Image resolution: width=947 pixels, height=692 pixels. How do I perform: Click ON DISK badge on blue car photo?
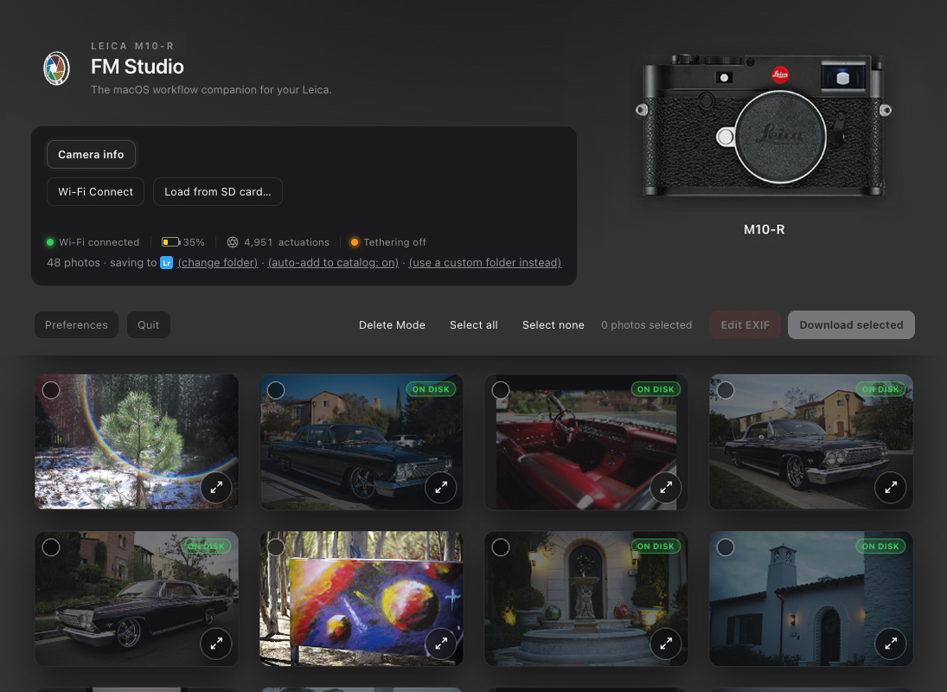(x=431, y=389)
